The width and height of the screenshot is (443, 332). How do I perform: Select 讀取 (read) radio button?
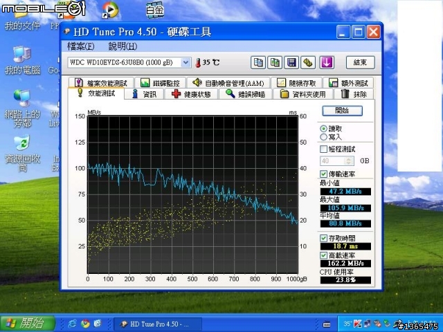point(323,129)
